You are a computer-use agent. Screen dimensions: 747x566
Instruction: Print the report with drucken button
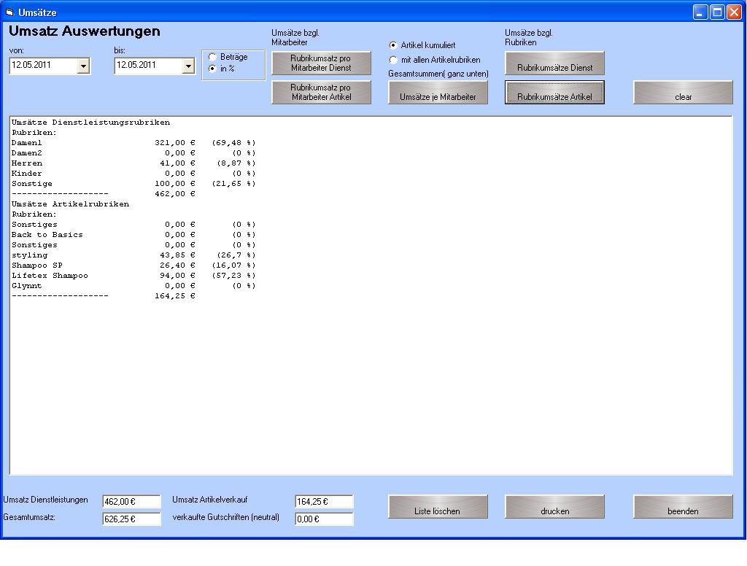[x=554, y=507]
